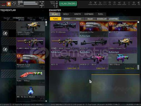Open the BOMBALAR filter tab
Screen dimensions: 141x106
102,19
